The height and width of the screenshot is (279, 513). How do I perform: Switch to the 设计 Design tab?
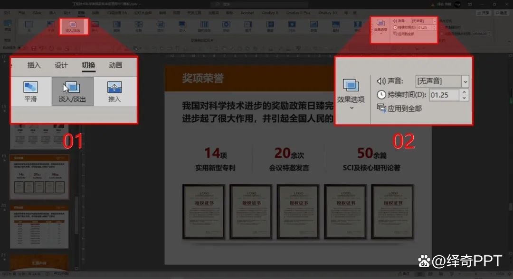[62, 65]
